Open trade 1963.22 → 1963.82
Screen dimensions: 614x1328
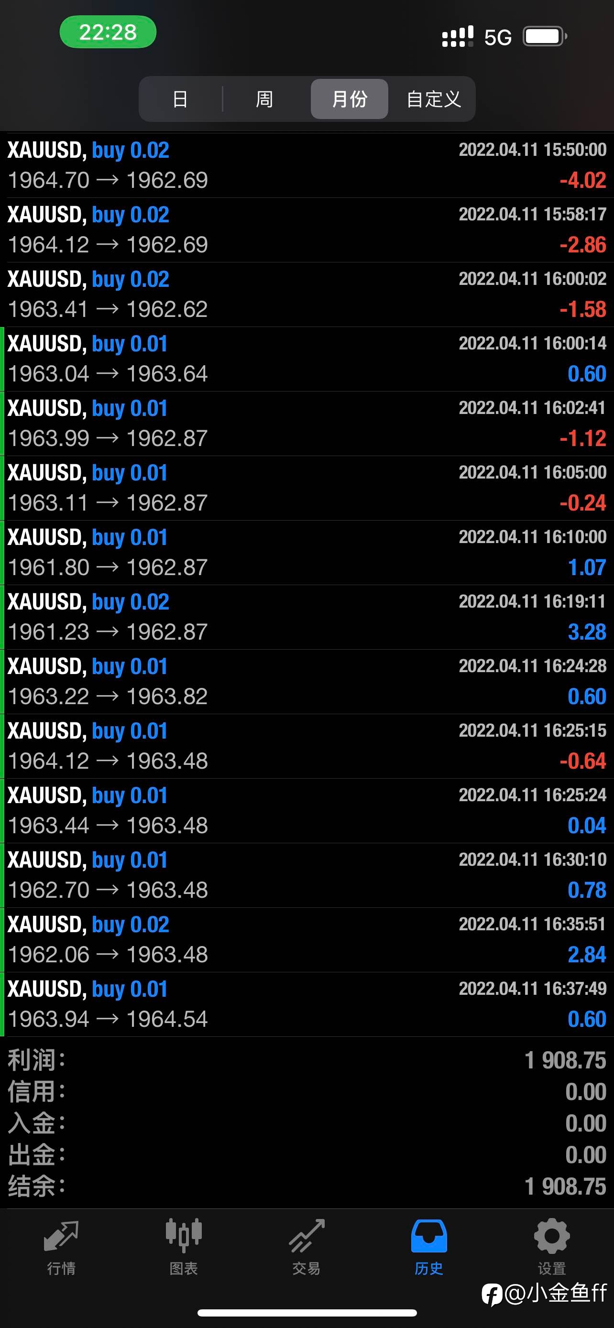(x=307, y=682)
